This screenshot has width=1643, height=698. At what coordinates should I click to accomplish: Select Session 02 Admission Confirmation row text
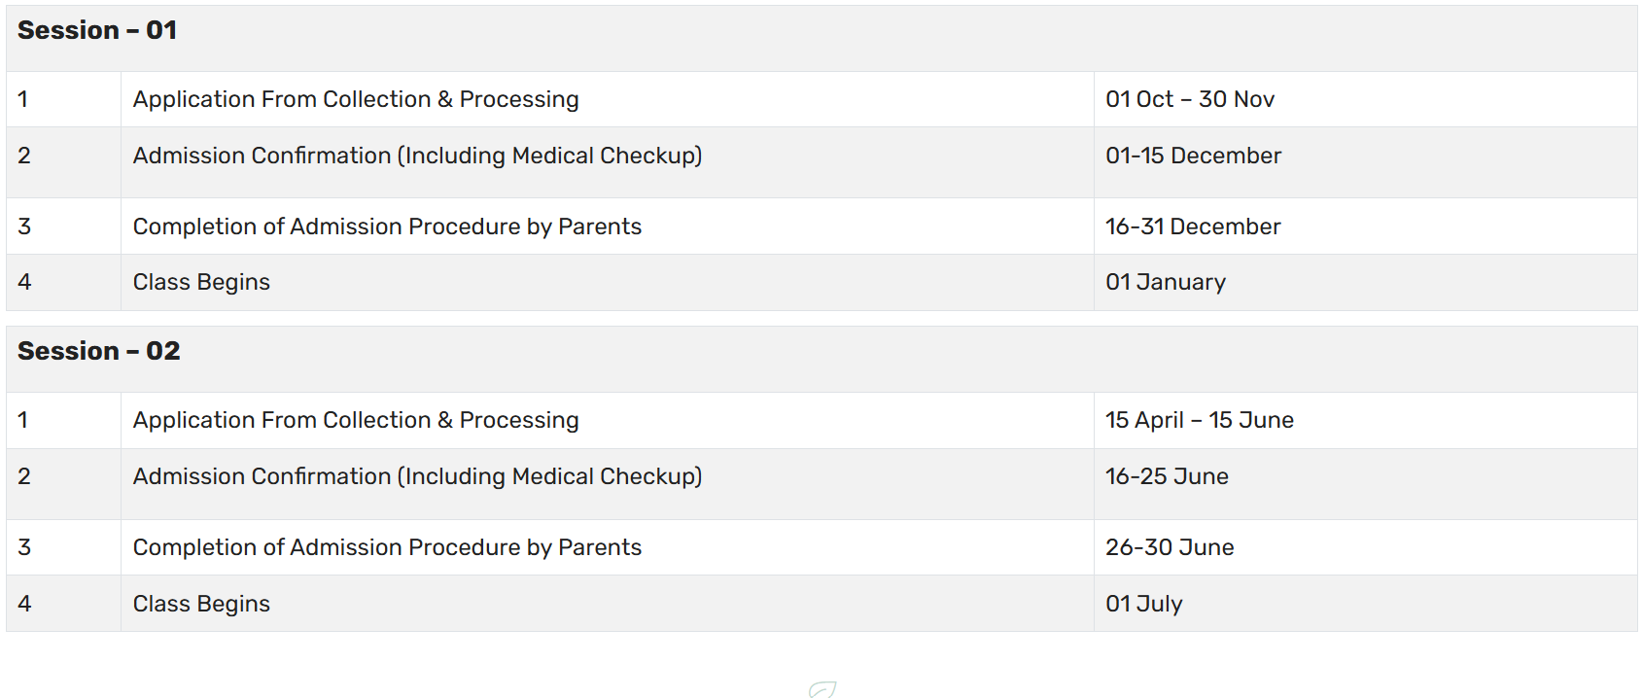coord(417,477)
